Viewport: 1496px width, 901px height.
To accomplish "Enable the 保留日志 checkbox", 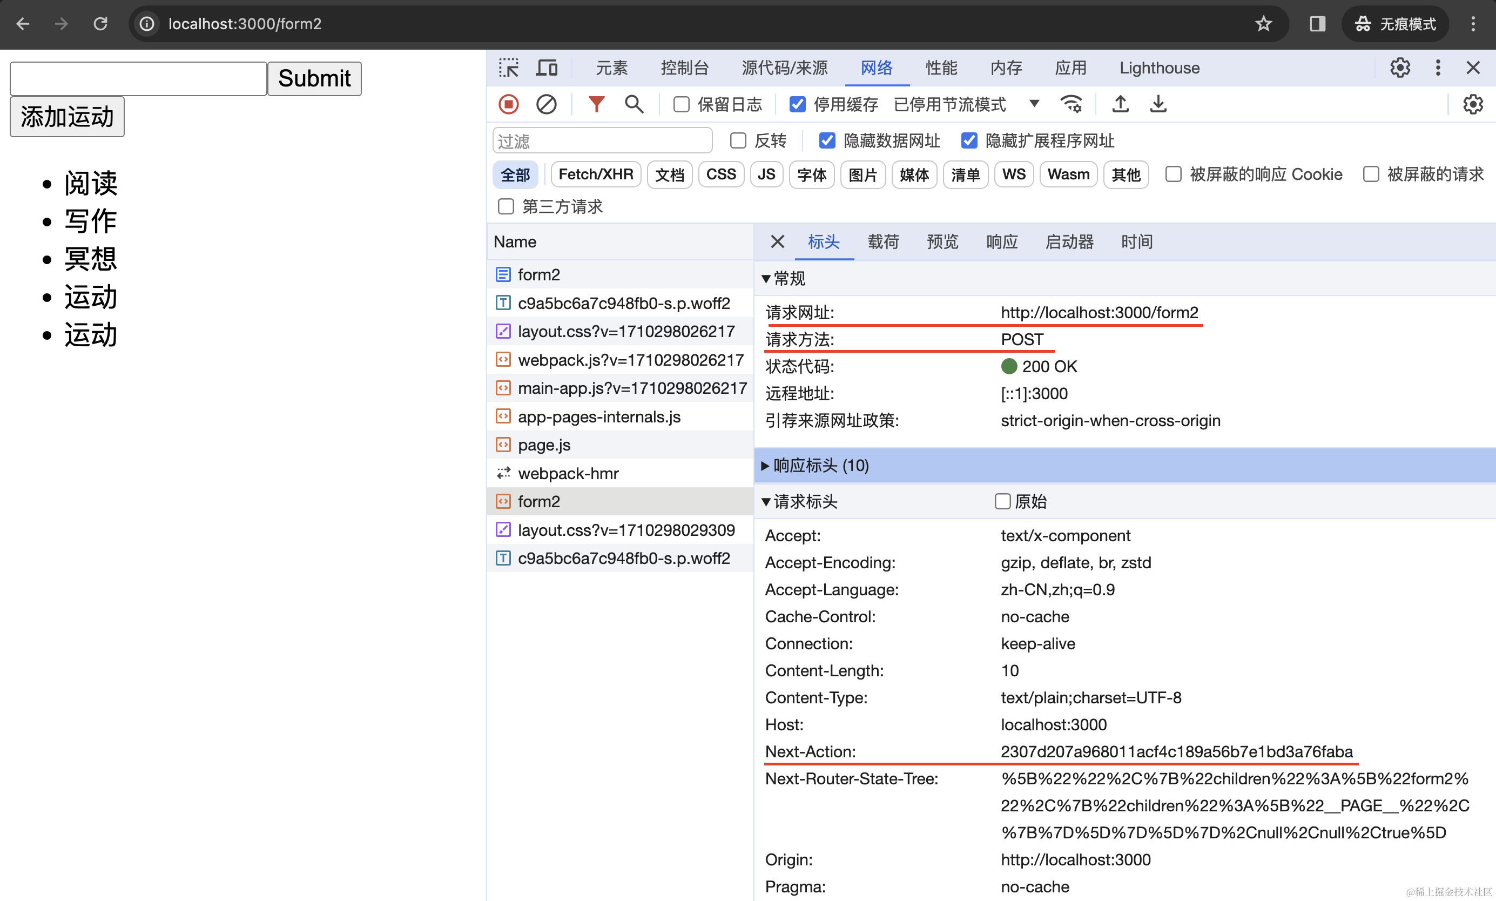I will (x=682, y=104).
